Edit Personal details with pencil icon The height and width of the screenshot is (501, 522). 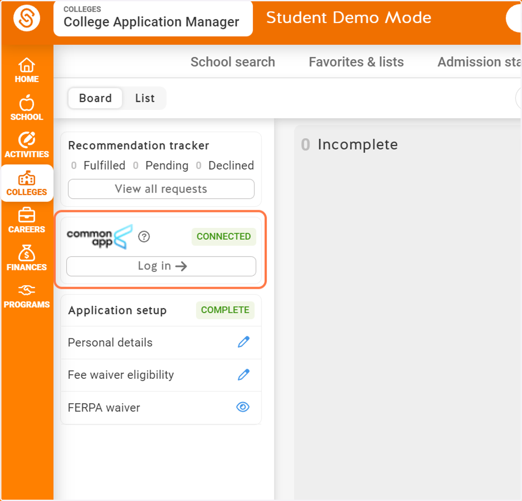[x=244, y=342]
